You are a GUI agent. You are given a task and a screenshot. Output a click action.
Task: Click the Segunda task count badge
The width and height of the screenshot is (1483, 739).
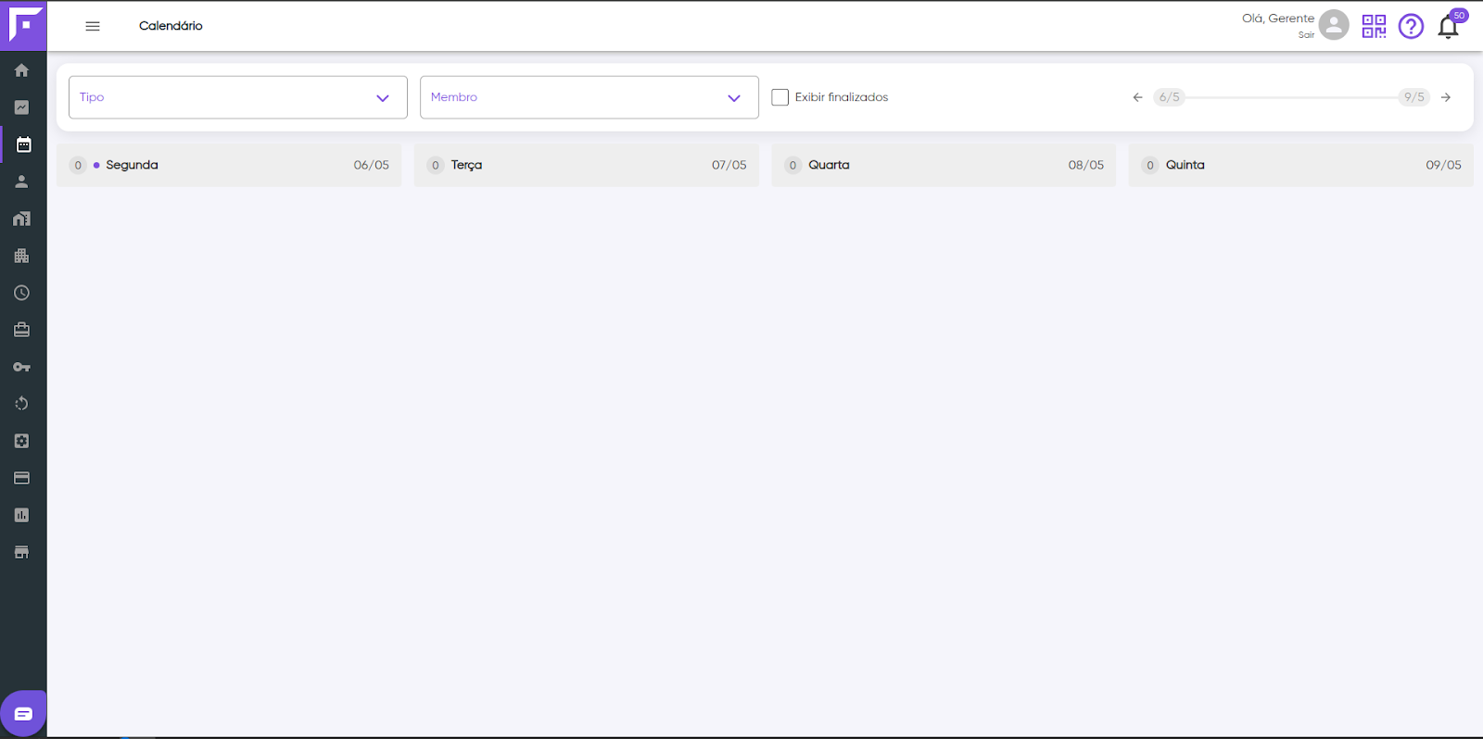(78, 166)
